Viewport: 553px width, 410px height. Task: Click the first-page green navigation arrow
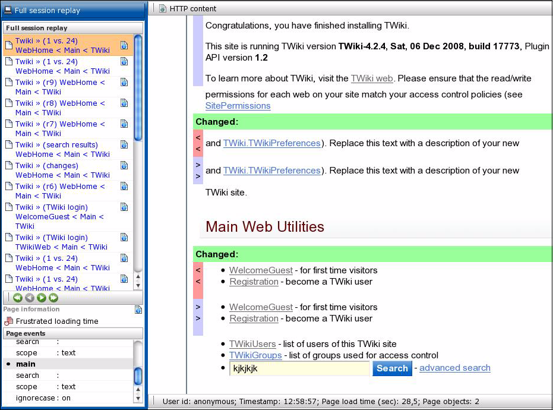pos(18,298)
